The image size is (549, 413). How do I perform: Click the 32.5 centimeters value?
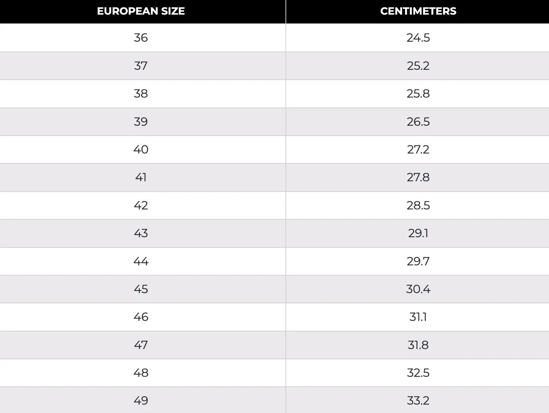(418, 373)
